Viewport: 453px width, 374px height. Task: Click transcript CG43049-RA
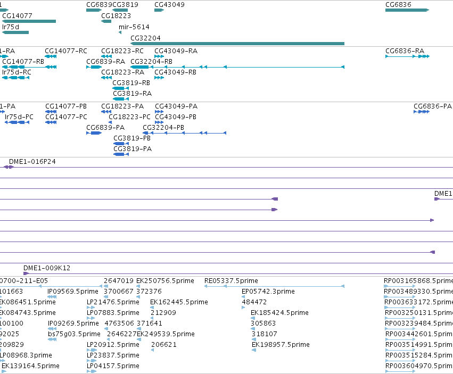coord(159,56)
